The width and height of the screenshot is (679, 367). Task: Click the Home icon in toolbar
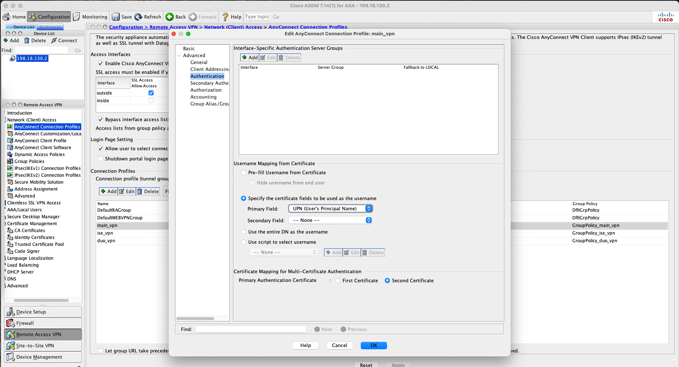pyautogui.click(x=7, y=17)
